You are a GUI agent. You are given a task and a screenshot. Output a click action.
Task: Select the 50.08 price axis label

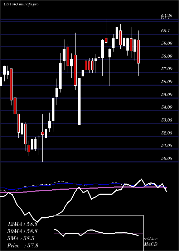(166, 158)
